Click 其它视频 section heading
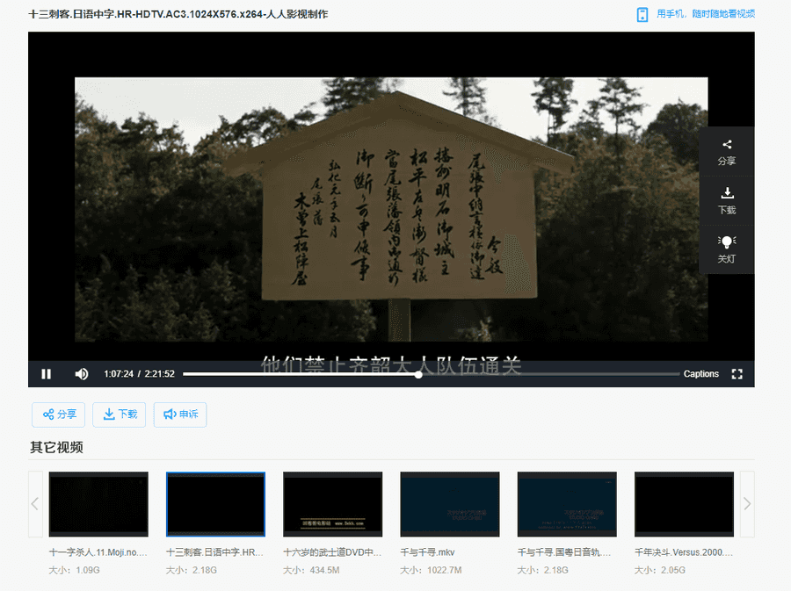The image size is (791, 591). click(x=56, y=447)
